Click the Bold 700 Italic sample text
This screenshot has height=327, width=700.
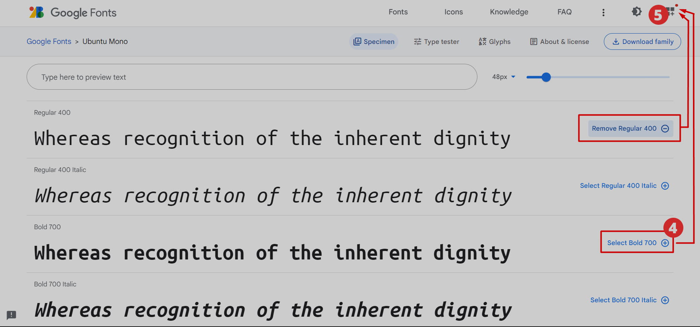click(x=273, y=310)
